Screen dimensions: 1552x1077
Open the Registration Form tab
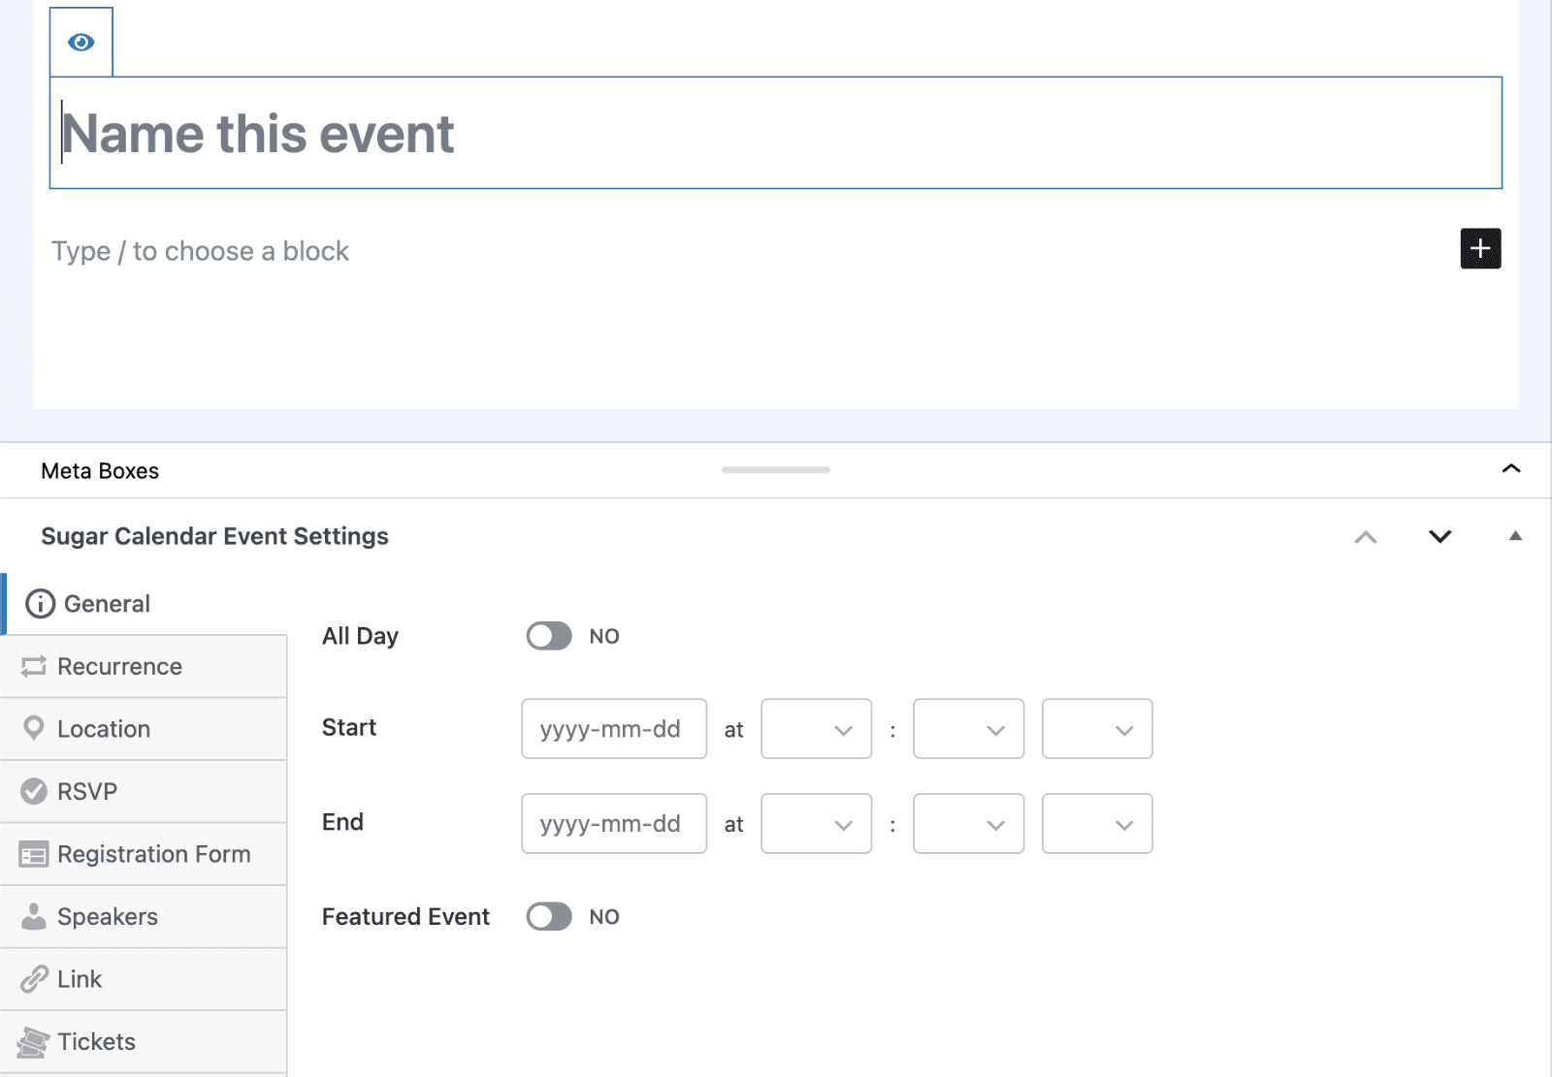[144, 854]
